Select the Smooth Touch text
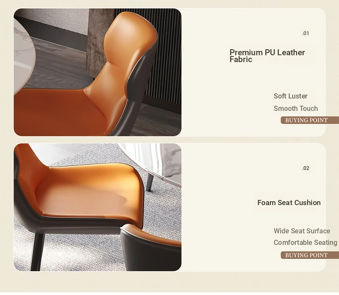Image resolution: width=339 pixels, height=295 pixels. [296, 108]
